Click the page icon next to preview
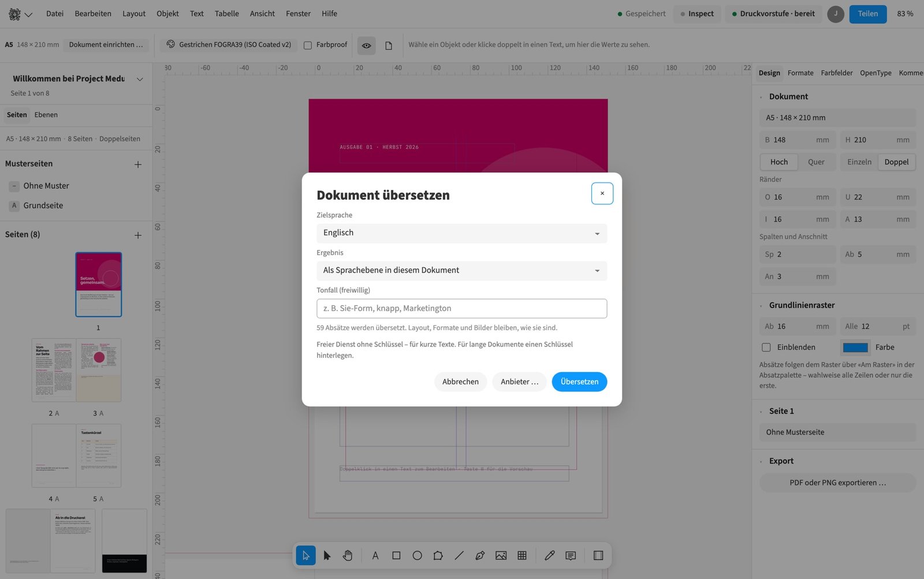The height and width of the screenshot is (579, 924). (x=389, y=45)
